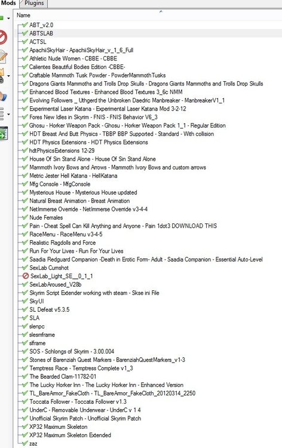Select the ApachiiSkyHair_v_1_6_Full mod
This screenshot has width=282, height=448.
click(x=81, y=50)
